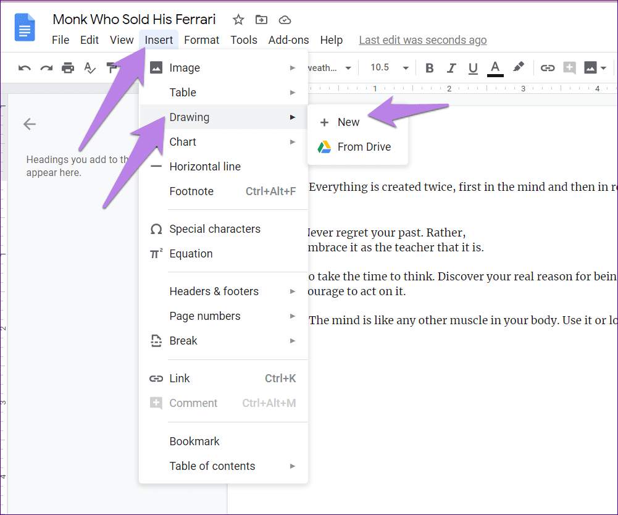The height and width of the screenshot is (515, 618).
Task: Toggle bold formatting
Action: tap(430, 68)
